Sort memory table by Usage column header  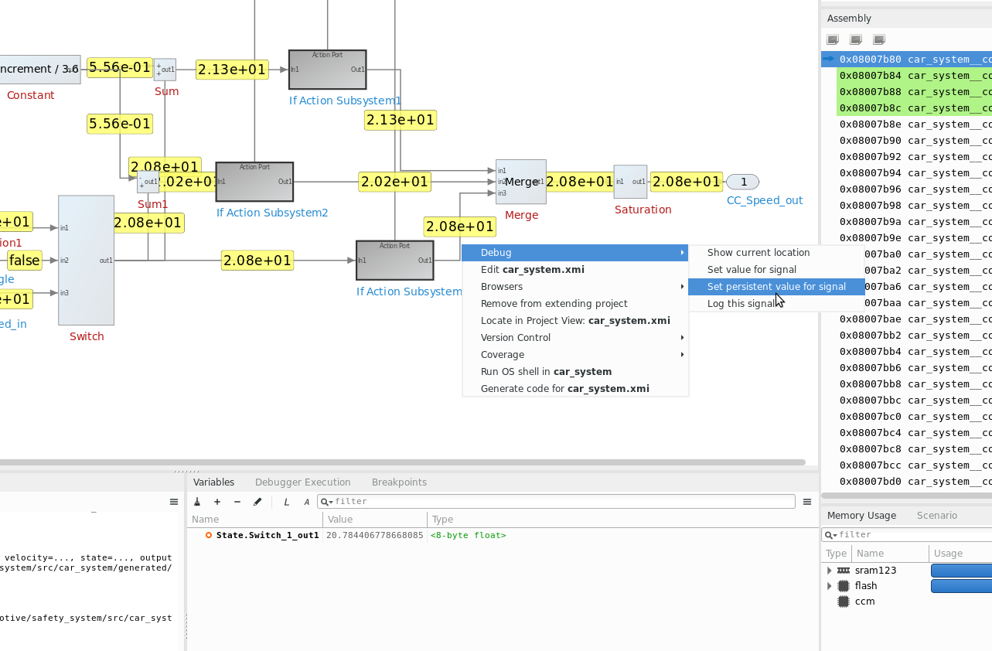tap(960, 554)
